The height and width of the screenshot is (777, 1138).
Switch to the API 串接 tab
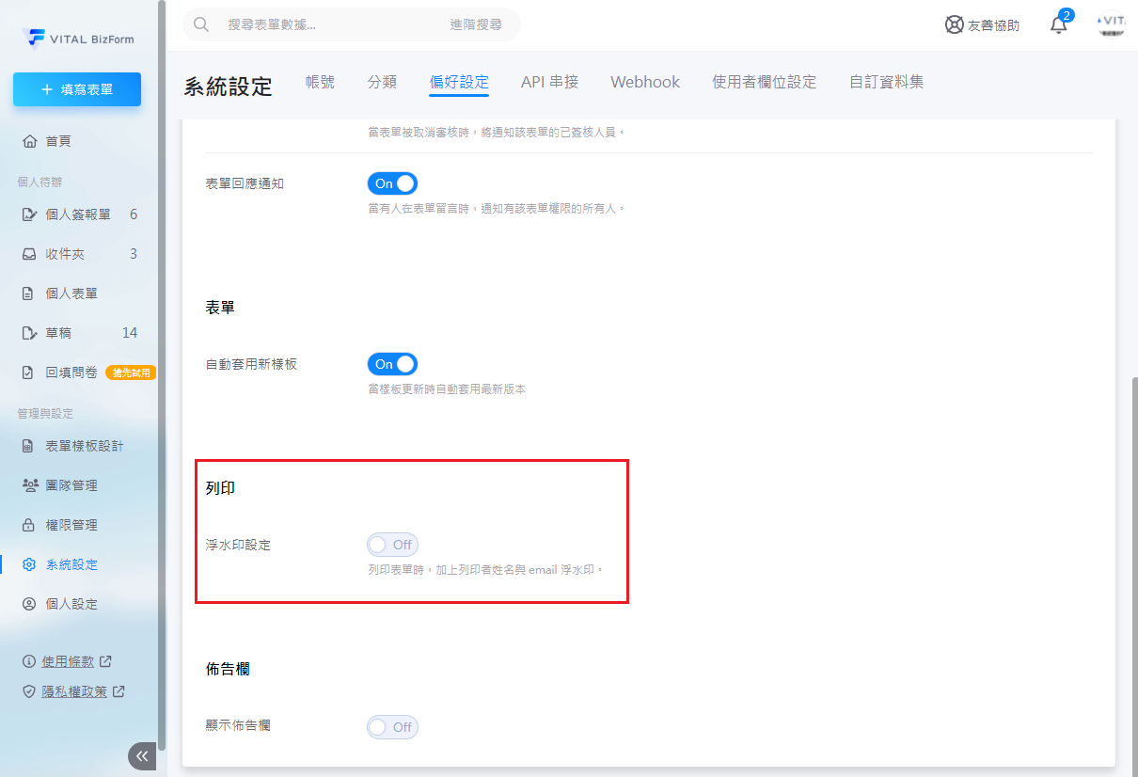pos(549,82)
